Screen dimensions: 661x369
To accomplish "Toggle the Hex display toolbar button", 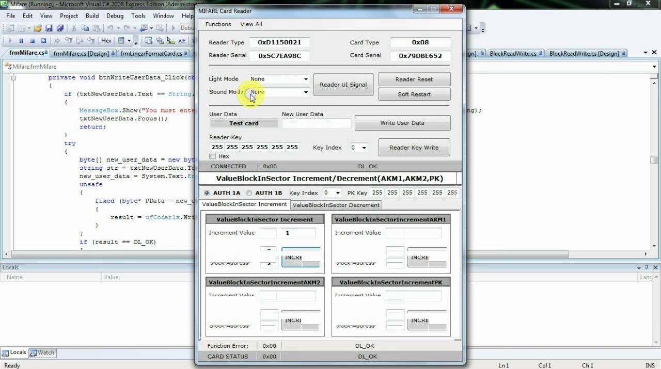I will 106,41.
